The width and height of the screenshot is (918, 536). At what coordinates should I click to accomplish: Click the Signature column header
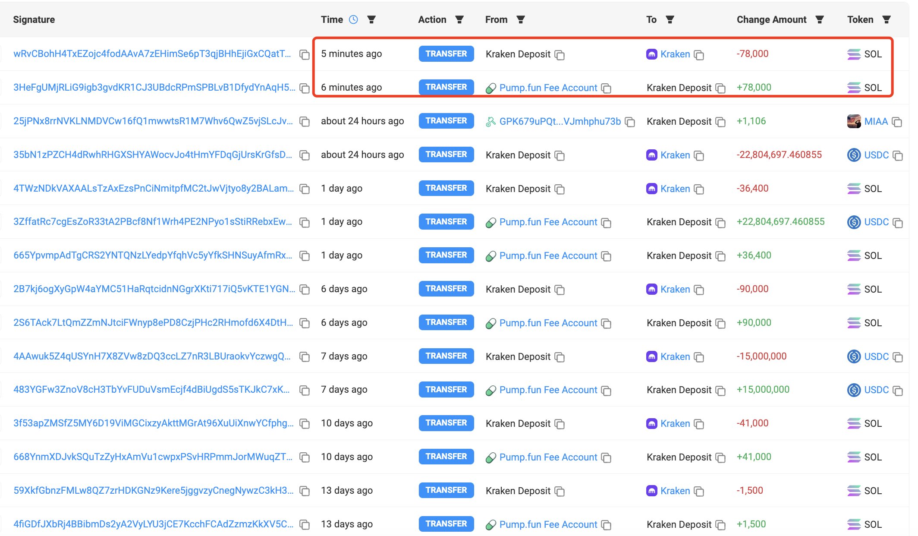pos(34,19)
